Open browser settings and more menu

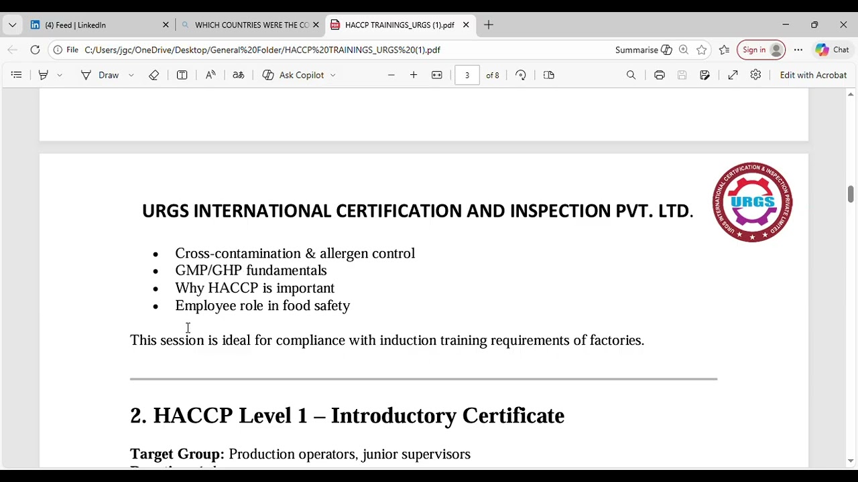point(798,50)
